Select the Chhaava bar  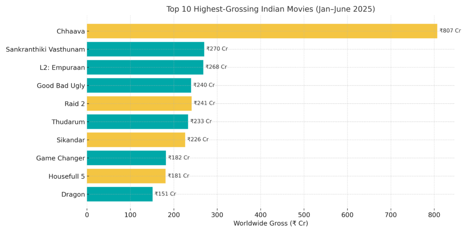[262, 31]
